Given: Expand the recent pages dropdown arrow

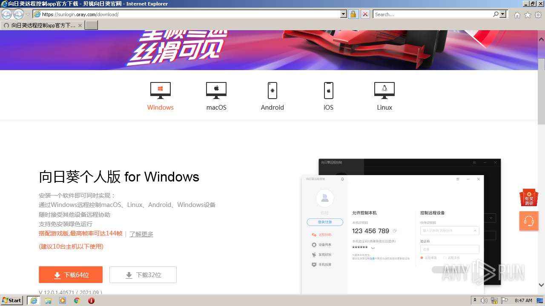Looking at the screenshot, I should (28, 14).
